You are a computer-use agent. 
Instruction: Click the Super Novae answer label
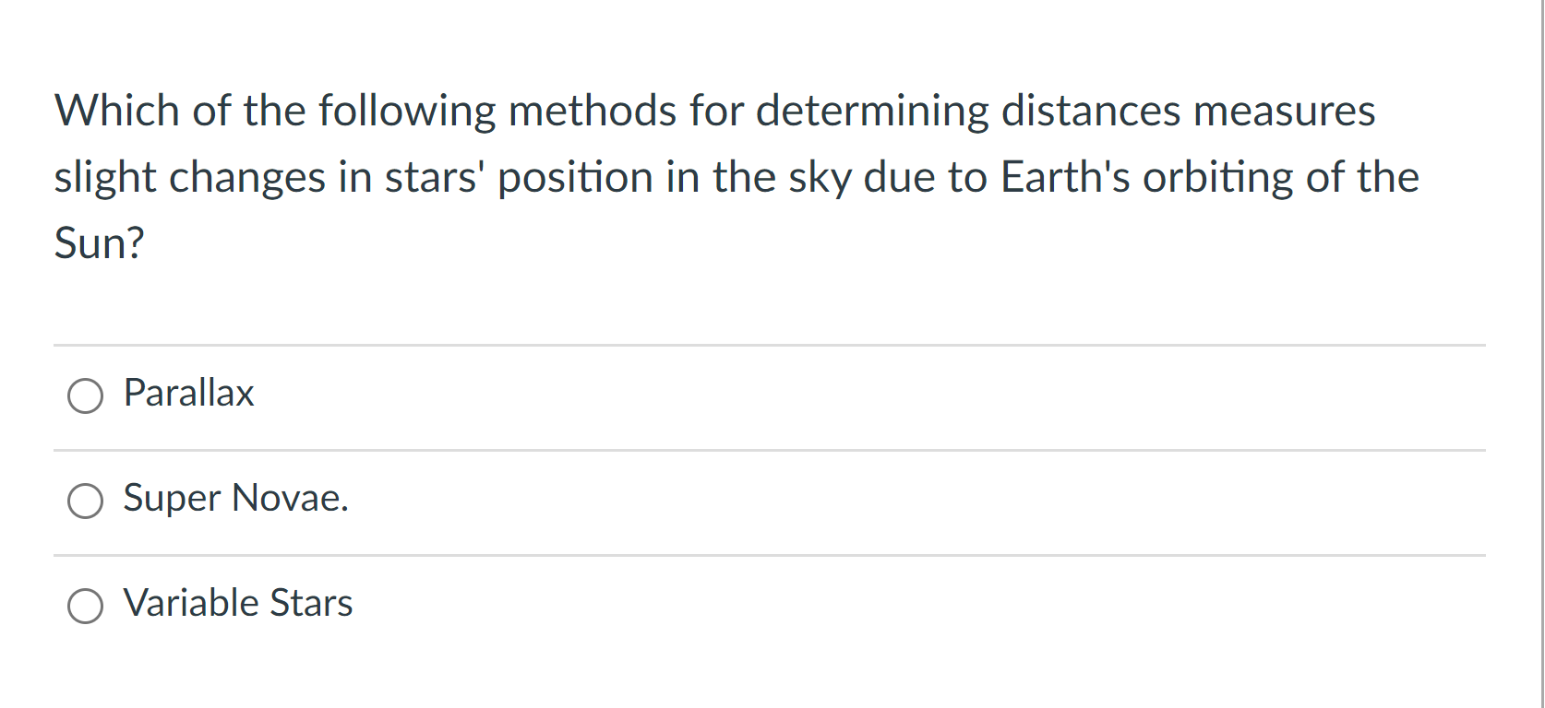click(x=236, y=498)
